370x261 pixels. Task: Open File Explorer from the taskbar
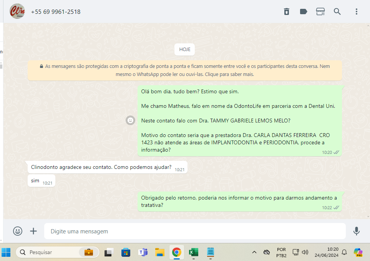tap(160, 252)
